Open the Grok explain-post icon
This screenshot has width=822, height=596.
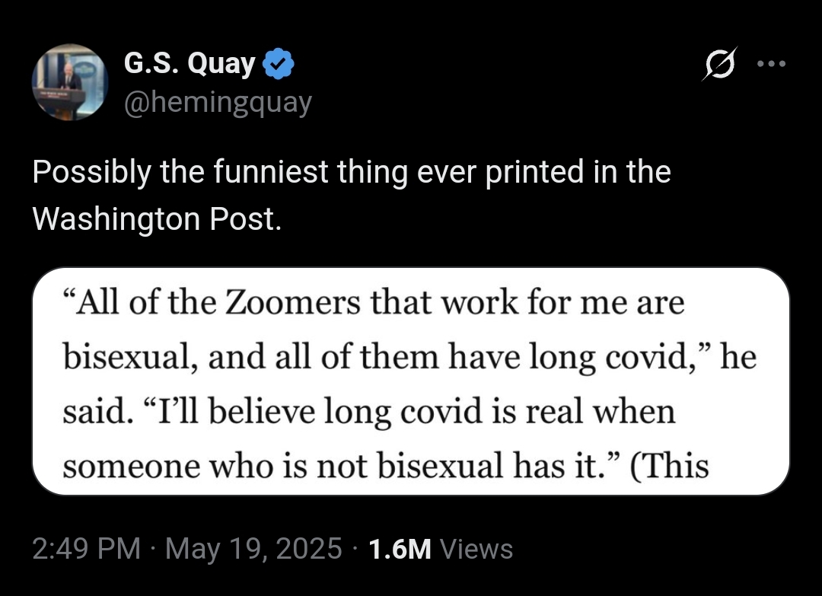[720, 64]
